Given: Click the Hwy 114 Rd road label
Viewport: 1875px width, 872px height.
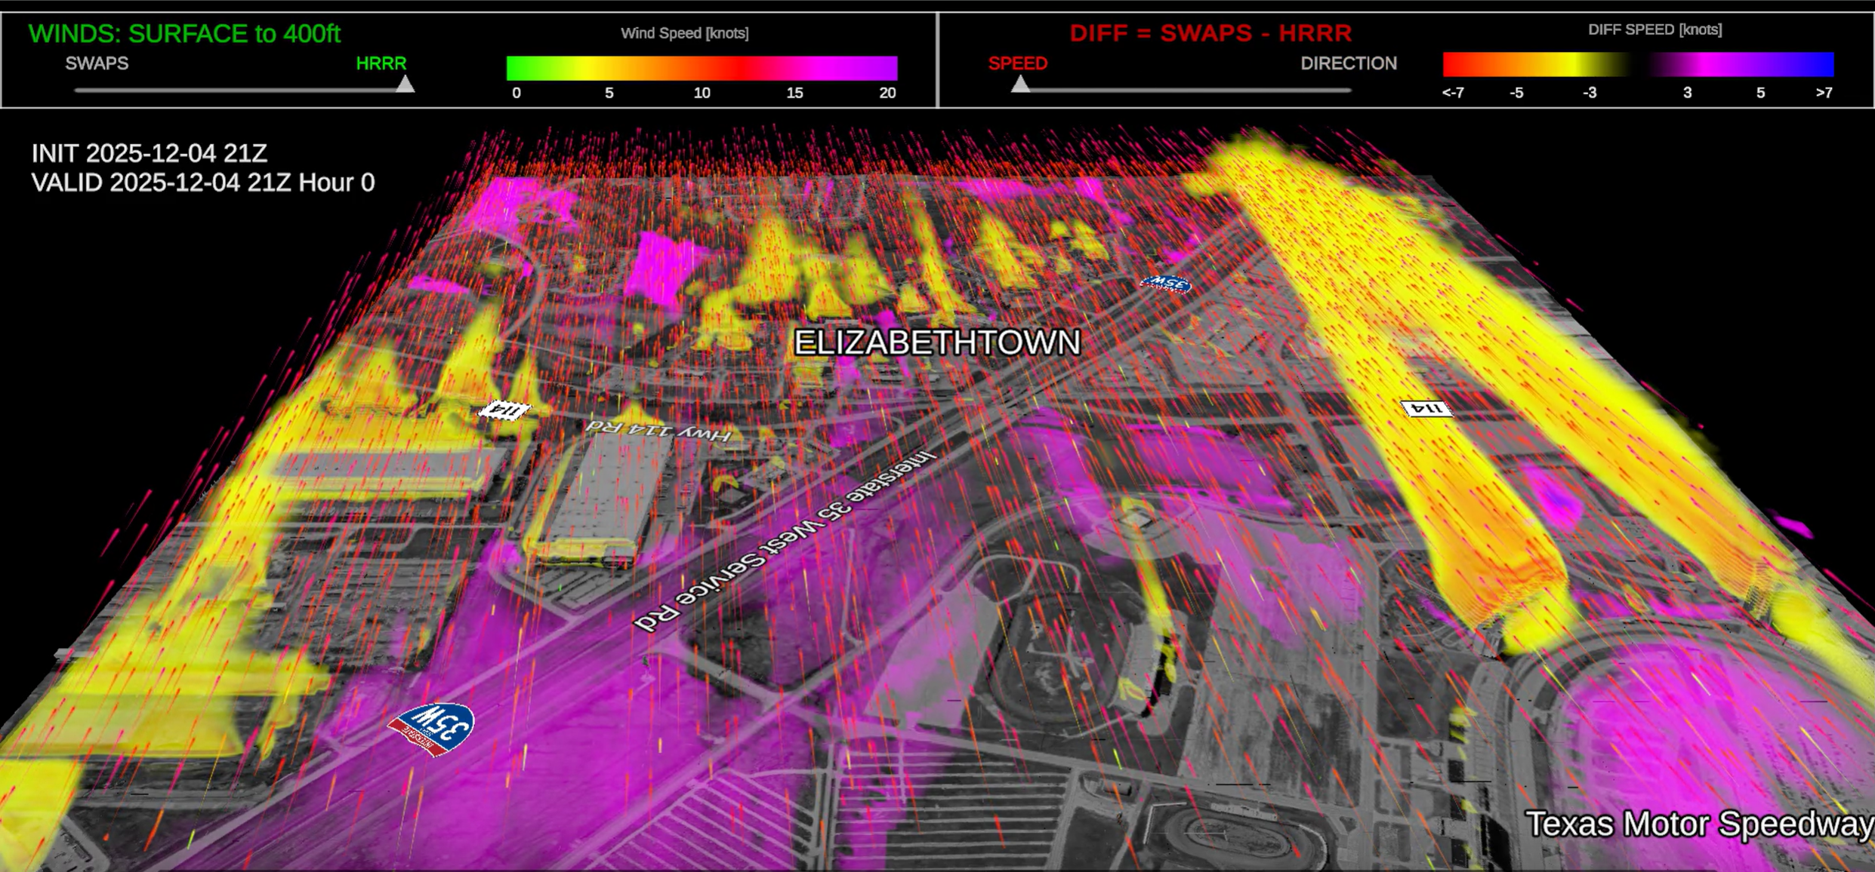Looking at the screenshot, I should tap(658, 430).
